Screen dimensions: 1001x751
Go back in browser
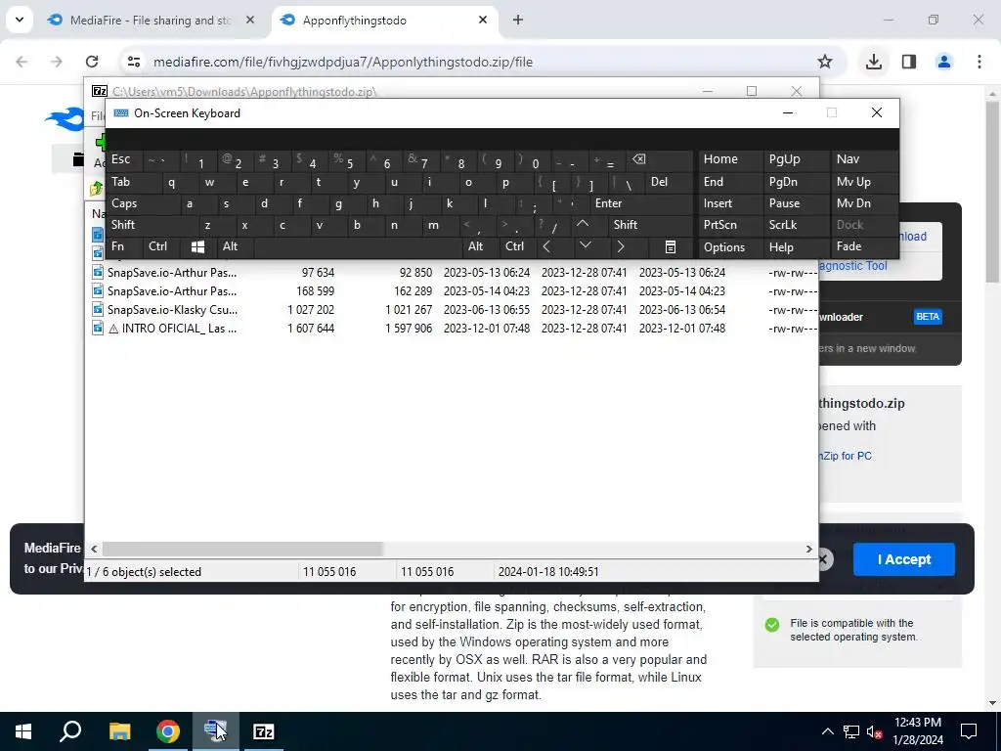(x=22, y=62)
